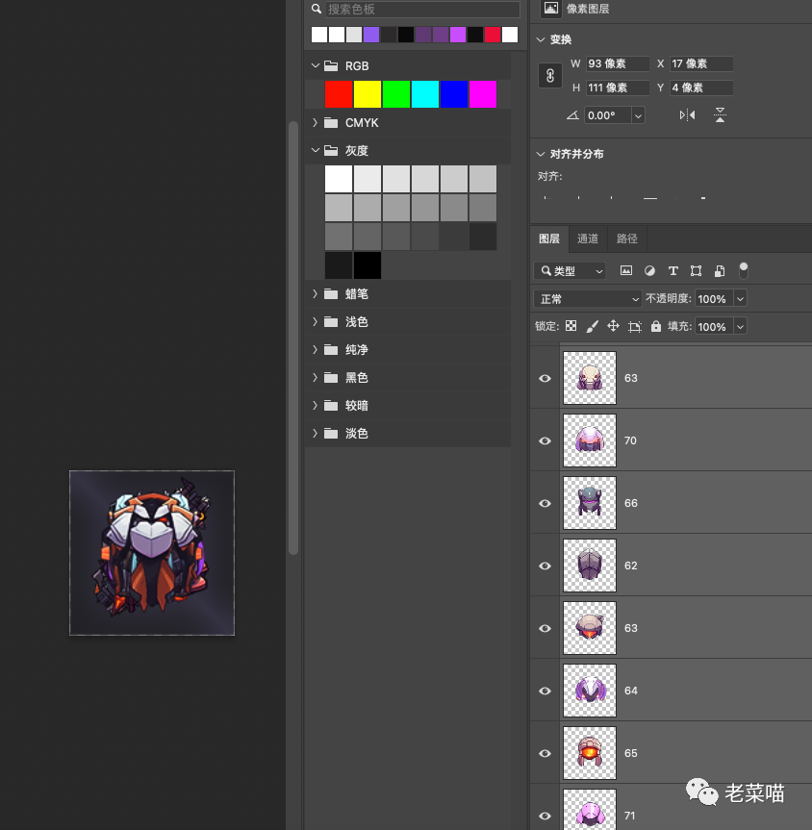Click the 黑色 swatch folder icon
Viewport: 812px width, 830px height.
tap(331, 377)
